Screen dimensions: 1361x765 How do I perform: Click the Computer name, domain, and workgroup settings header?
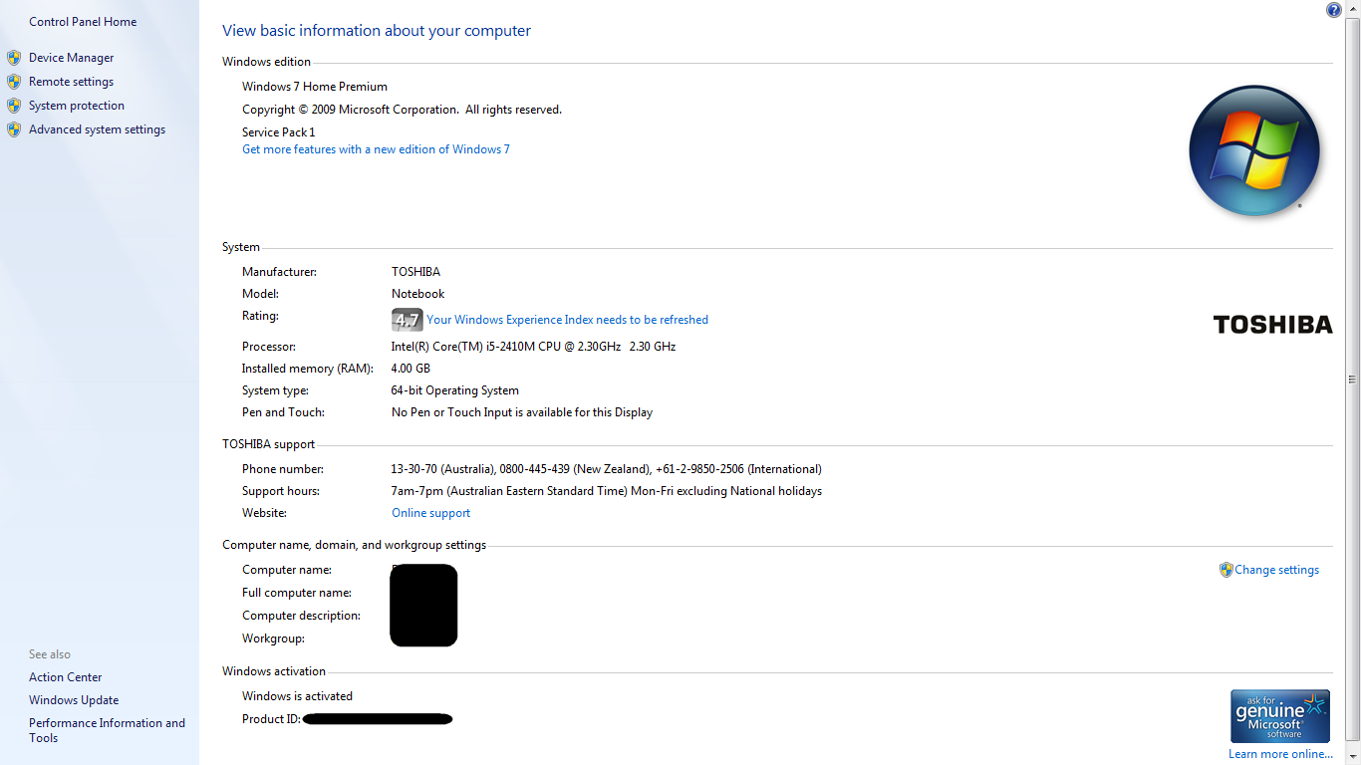tap(354, 545)
